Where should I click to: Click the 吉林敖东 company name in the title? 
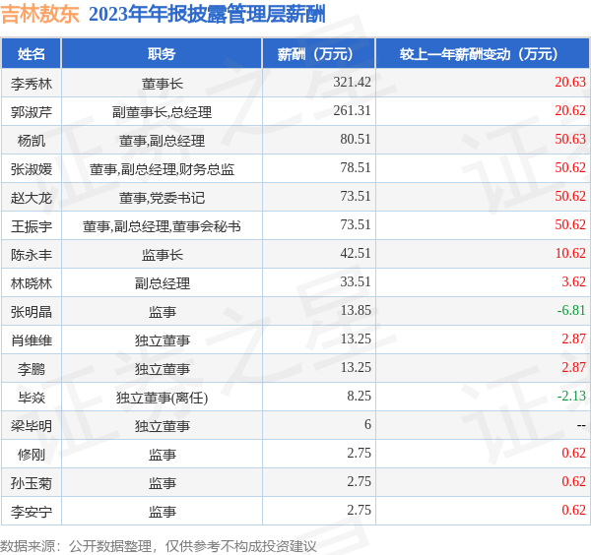coord(40,15)
